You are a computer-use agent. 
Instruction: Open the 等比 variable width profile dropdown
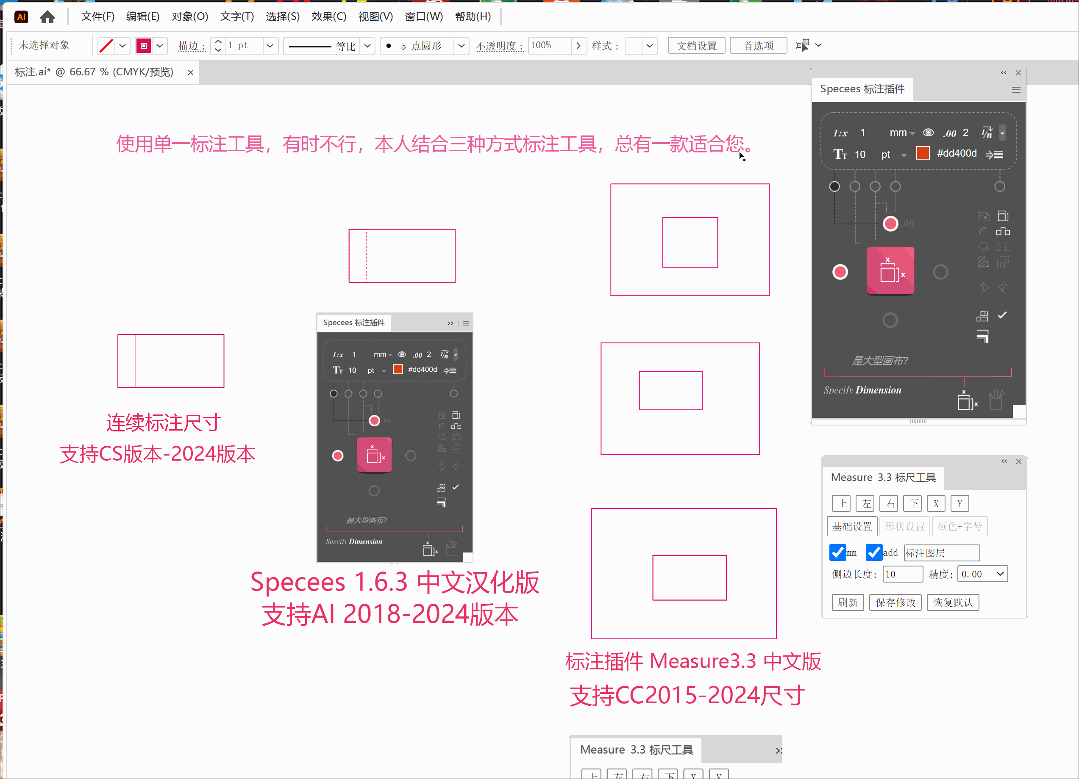coord(367,46)
